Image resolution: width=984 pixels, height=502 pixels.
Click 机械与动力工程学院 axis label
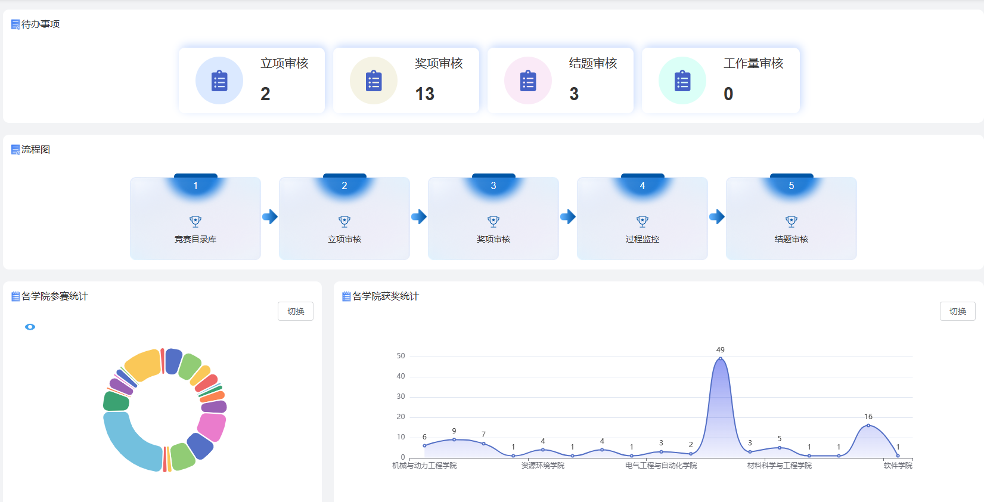424,465
